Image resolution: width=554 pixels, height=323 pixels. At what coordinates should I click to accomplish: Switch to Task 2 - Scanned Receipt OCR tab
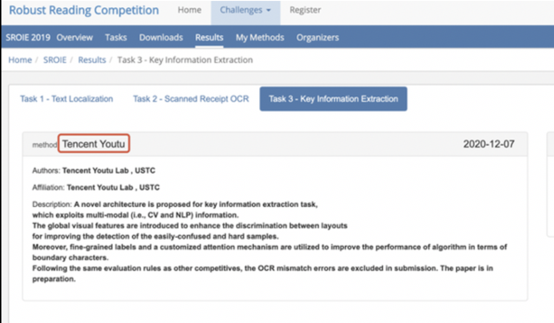(x=191, y=99)
